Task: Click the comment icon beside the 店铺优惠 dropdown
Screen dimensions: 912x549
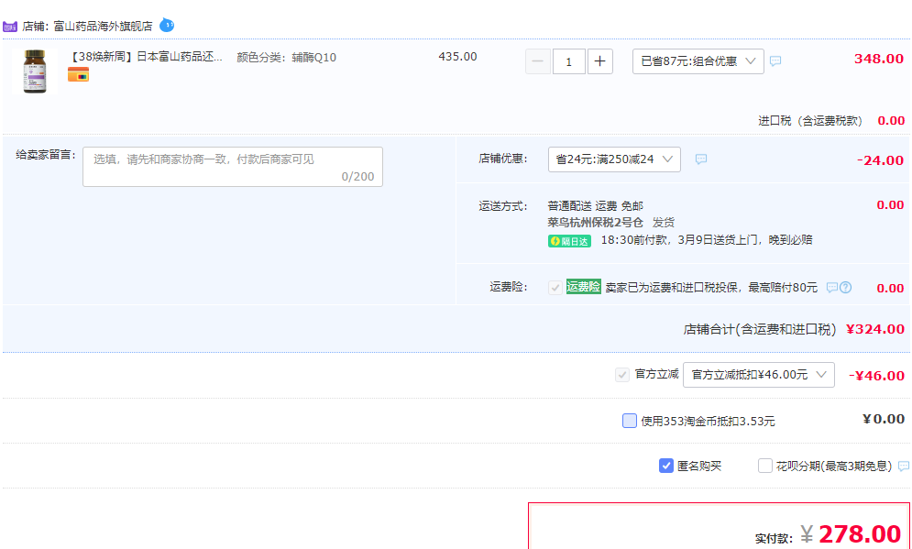Action: point(701,159)
